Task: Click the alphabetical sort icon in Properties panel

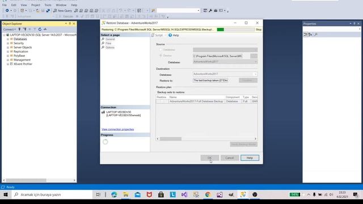Action: pos(310,35)
